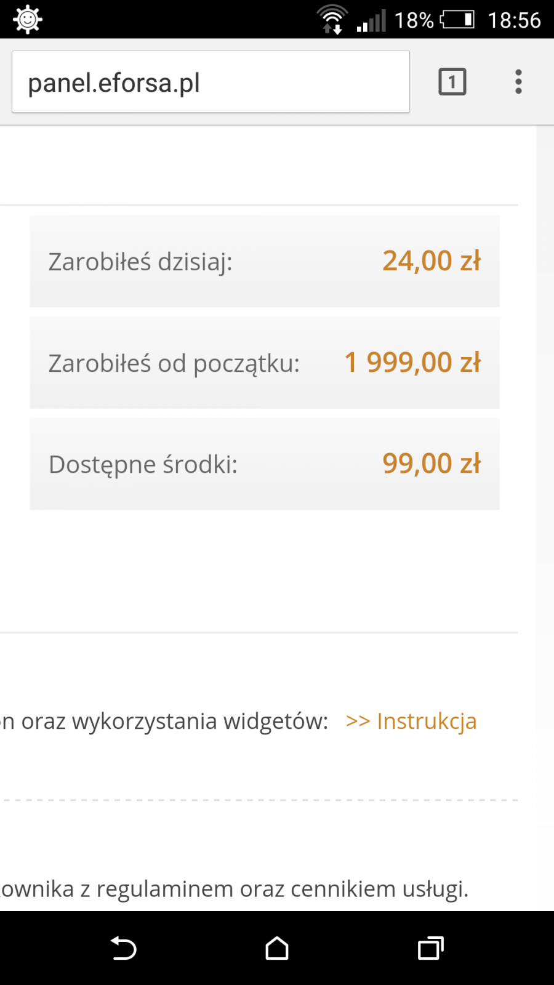Tap the sun notification icon in status bar
554x985 pixels.
click(x=28, y=20)
